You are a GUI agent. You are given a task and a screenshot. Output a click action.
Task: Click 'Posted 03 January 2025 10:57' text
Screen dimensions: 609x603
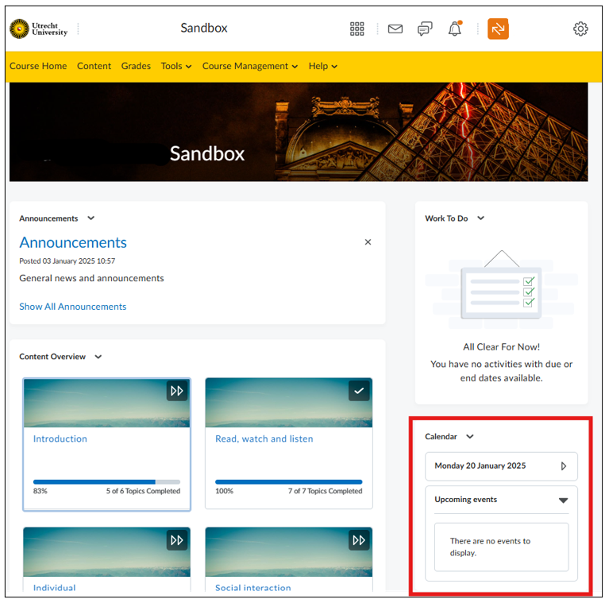pyautogui.click(x=67, y=261)
